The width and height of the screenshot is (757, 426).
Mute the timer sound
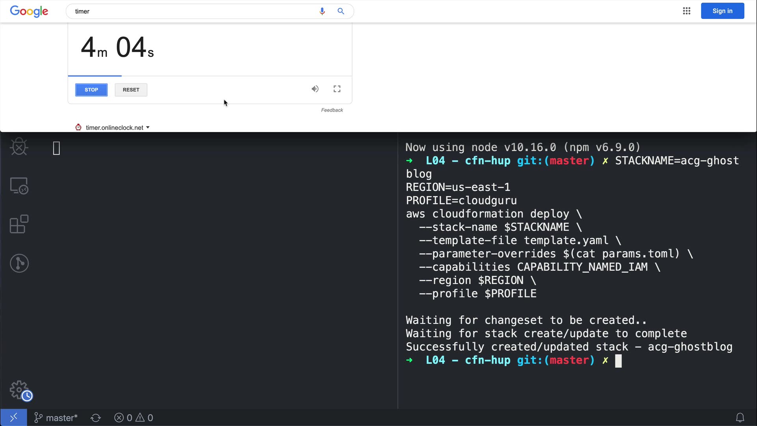(x=315, y=89)
